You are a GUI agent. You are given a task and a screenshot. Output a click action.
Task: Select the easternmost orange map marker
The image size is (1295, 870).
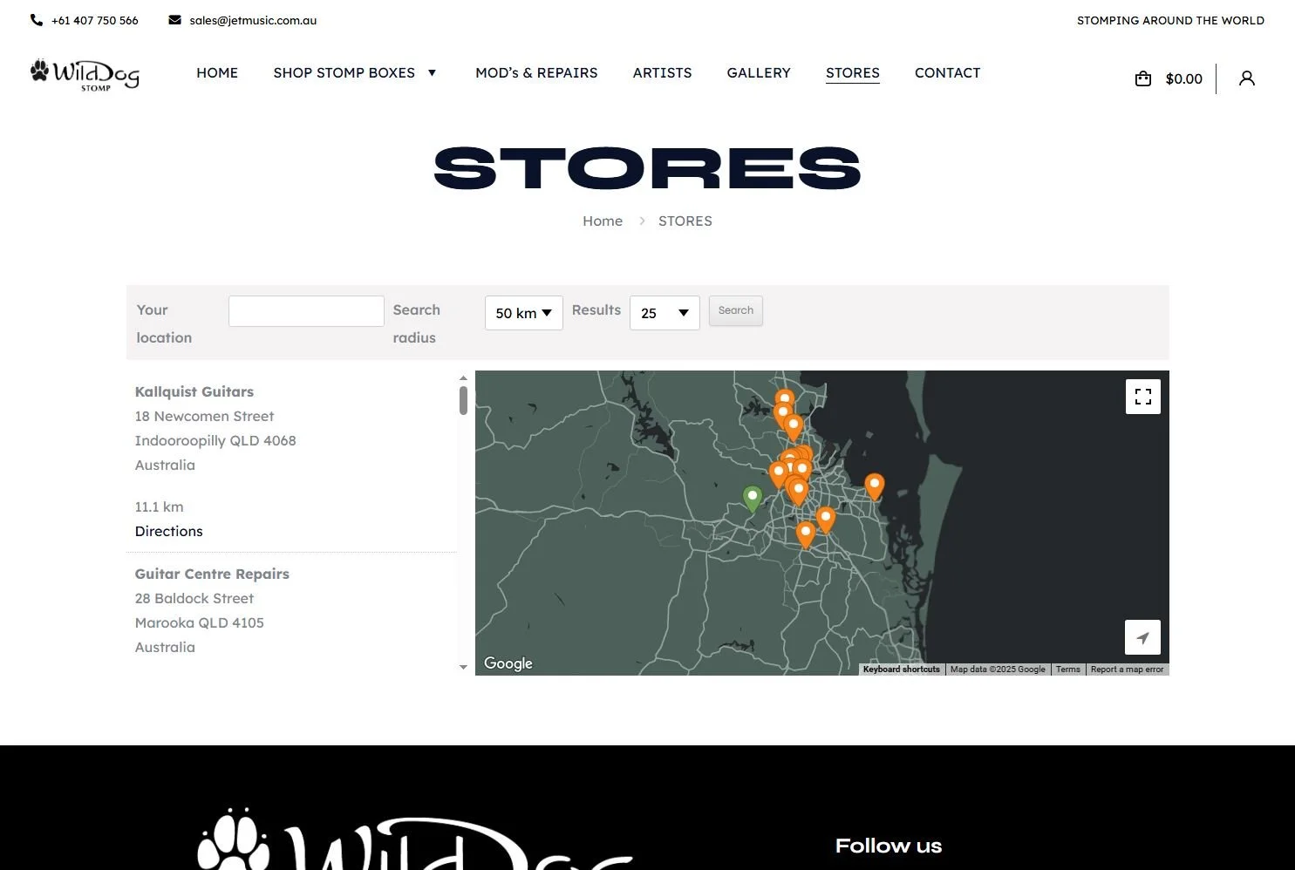(x=874, y=486)
